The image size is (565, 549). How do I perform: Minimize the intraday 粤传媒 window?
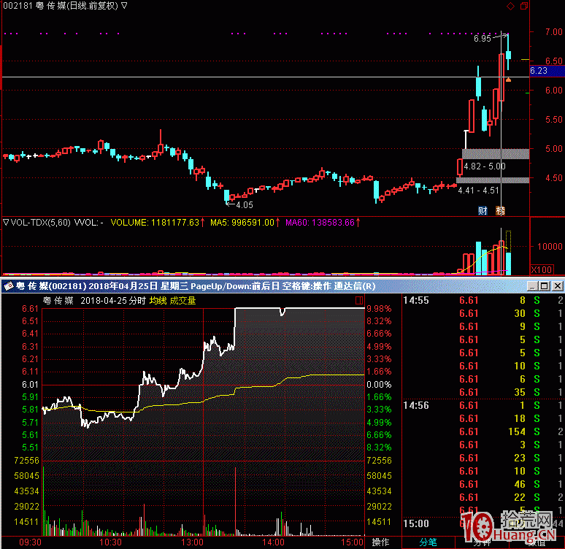point(532,286)
